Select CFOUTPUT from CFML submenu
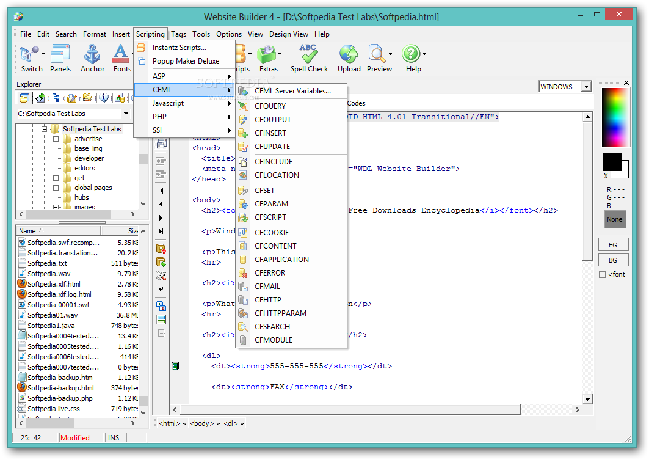Viewport: 649px width, 460px height. point(291,120)
